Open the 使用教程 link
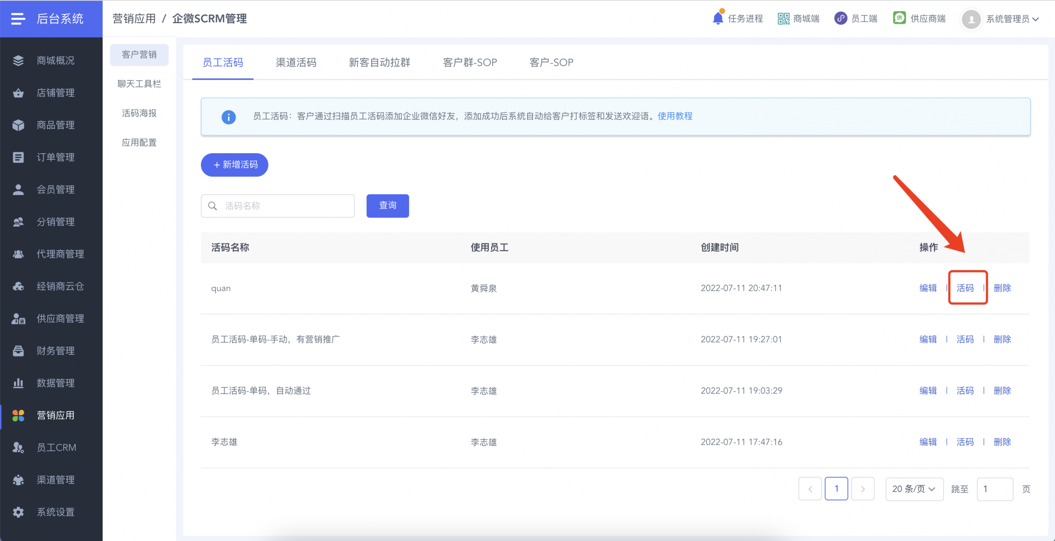The image size is (1055, 541). pos(675,116)
